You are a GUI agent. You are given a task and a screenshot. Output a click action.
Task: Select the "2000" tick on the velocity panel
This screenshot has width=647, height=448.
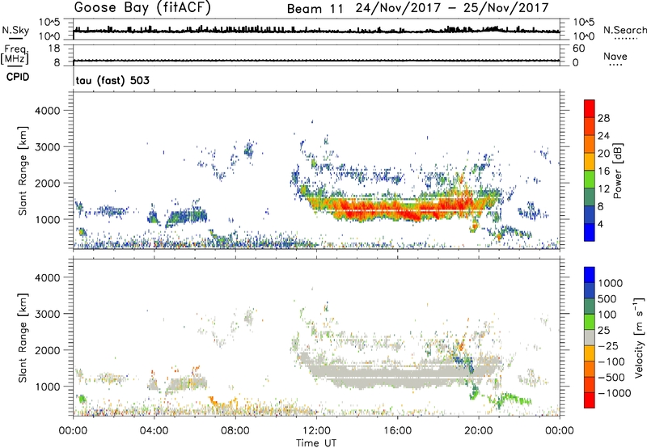pos(48,350)
